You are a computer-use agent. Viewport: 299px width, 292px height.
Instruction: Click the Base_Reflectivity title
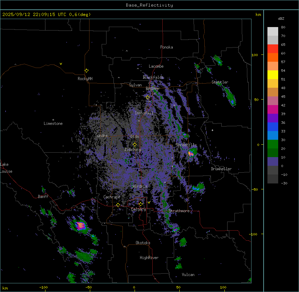click(149, 5)
